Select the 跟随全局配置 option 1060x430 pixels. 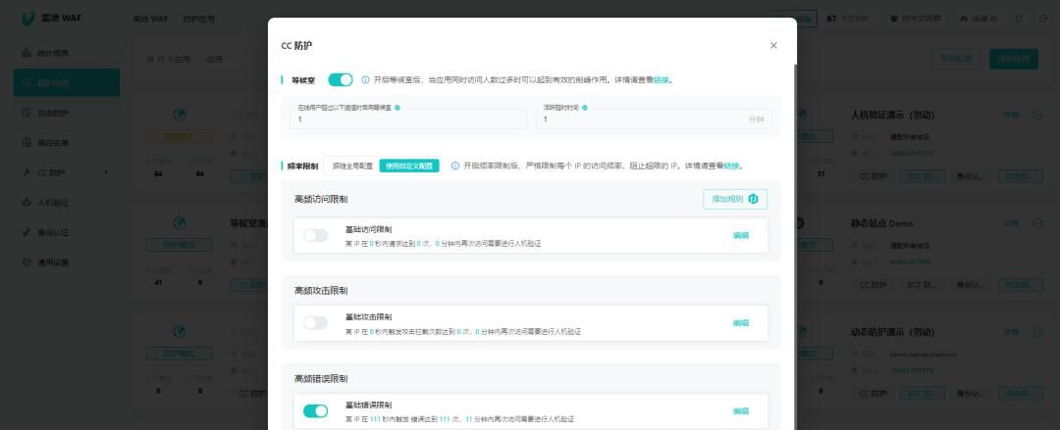click(352, 166)
